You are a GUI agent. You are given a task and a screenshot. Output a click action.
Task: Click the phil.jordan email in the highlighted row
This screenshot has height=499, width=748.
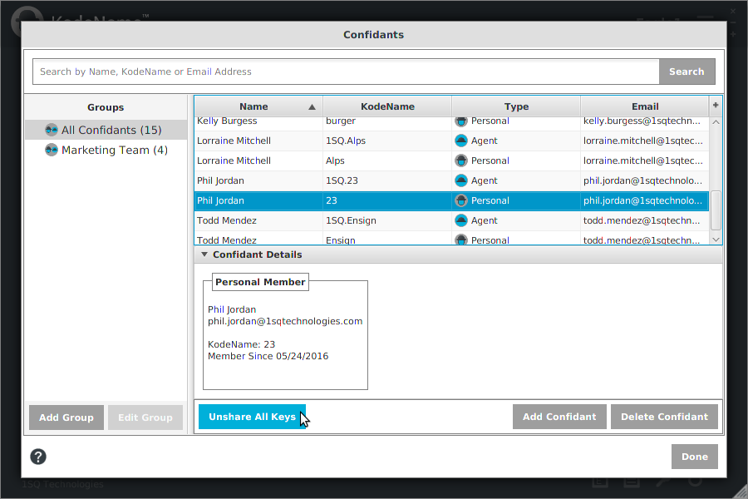coord(643,201)
